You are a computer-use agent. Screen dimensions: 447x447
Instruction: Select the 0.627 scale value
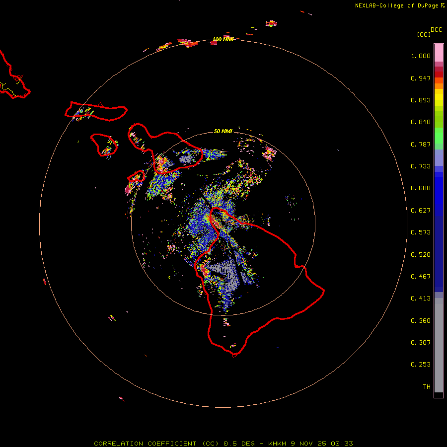(x=421, y=211)
